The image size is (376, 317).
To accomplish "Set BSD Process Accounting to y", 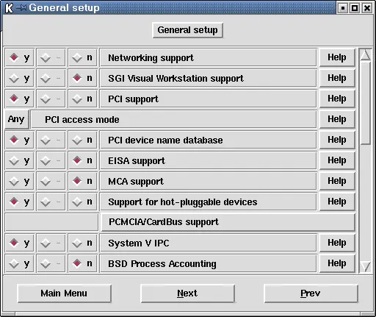I will [20, 263].
